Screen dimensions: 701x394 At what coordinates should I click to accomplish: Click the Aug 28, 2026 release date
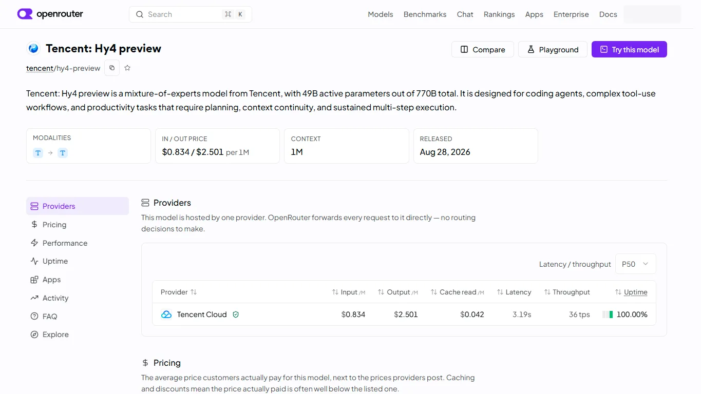(x=445, y=152)
